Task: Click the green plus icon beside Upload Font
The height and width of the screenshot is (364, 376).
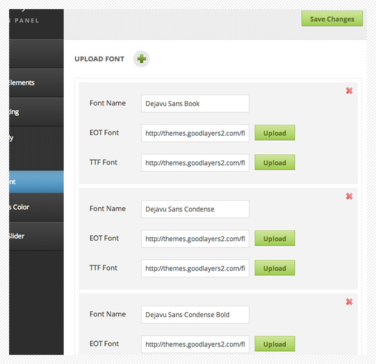Action: [x=141, y=59]
